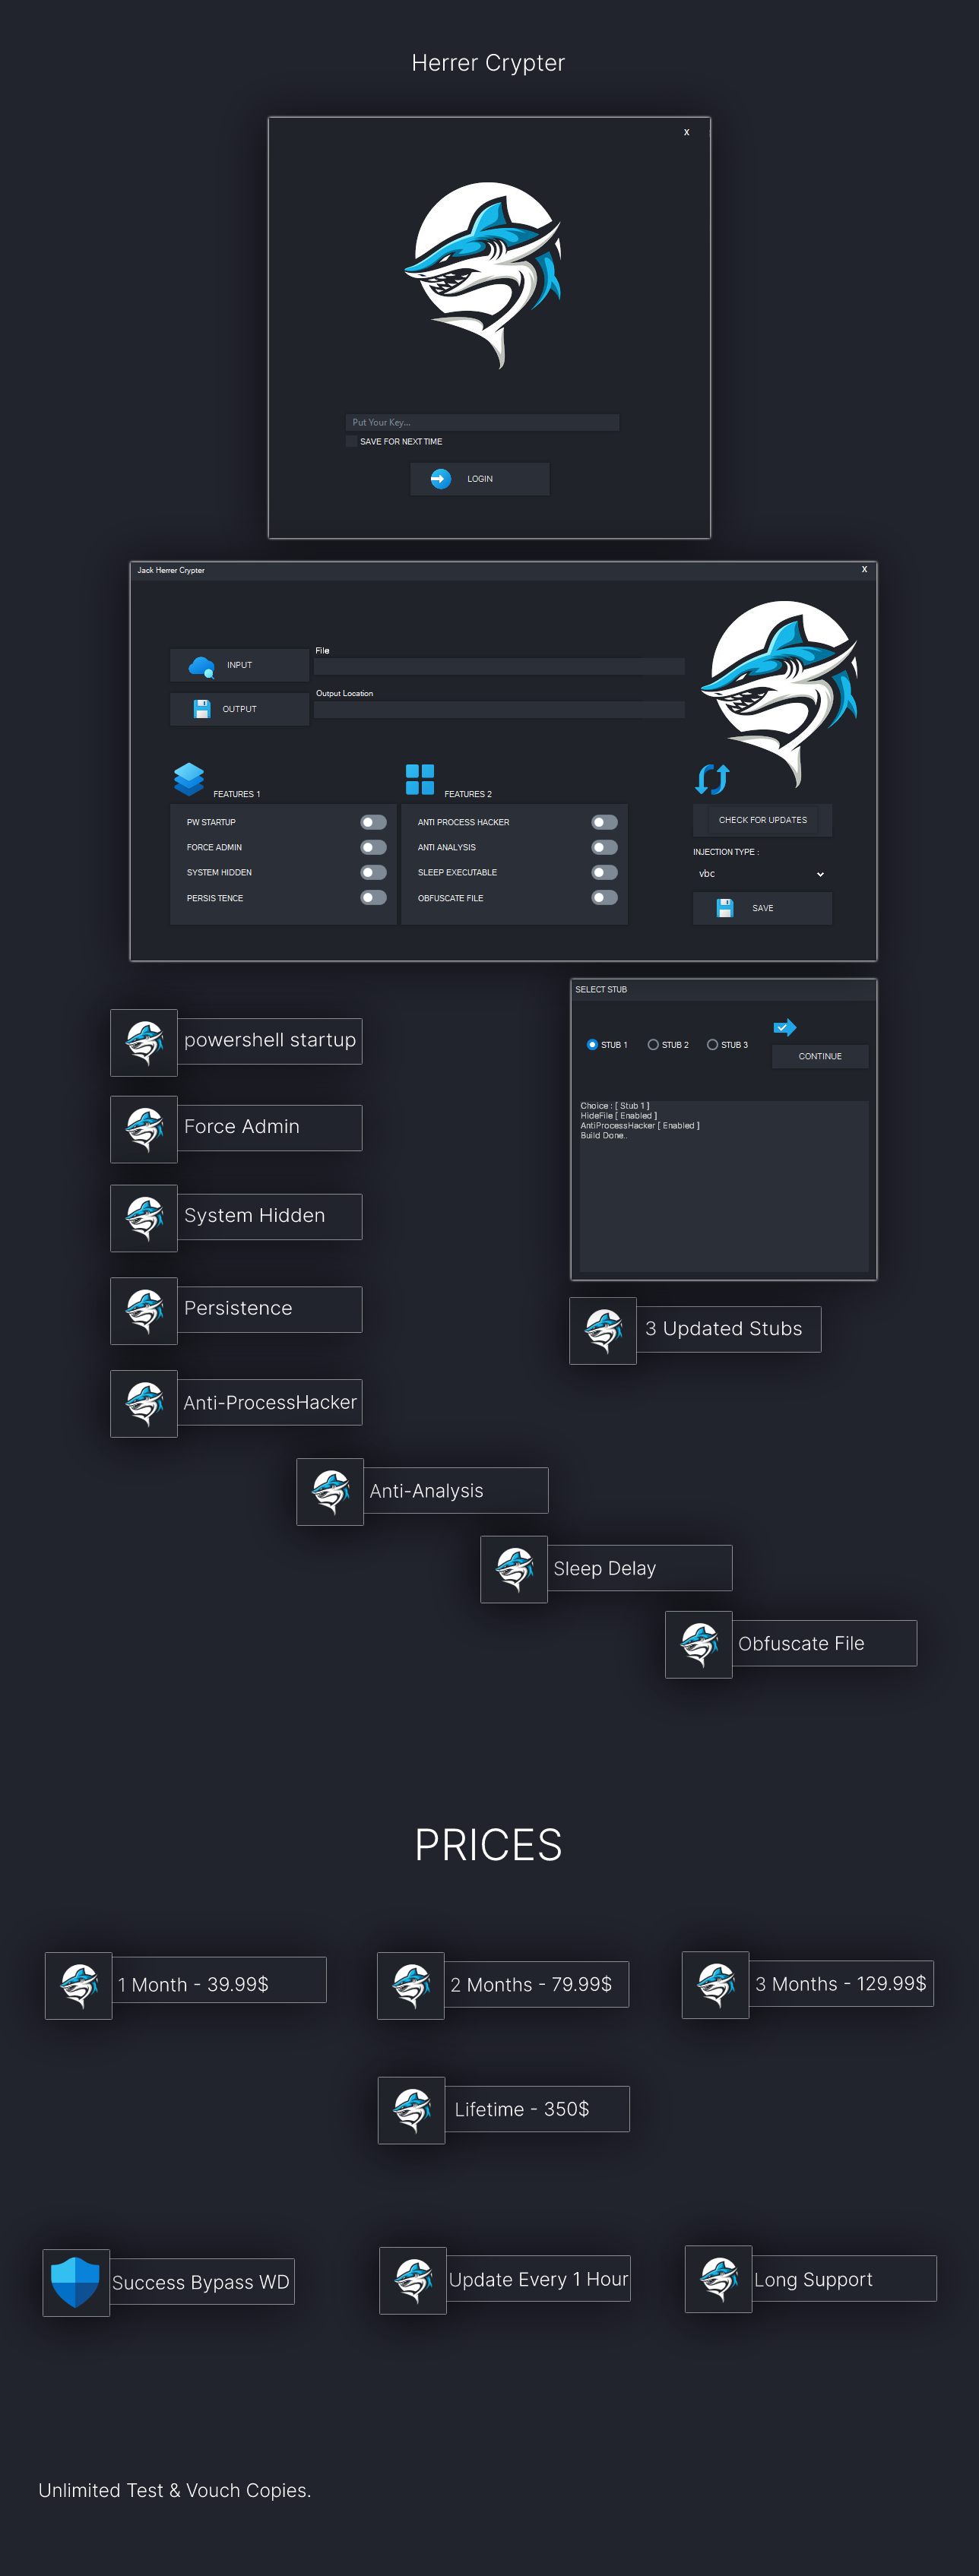
Task: Select the Stub 2 radio button
Action: coord(653,1045)
